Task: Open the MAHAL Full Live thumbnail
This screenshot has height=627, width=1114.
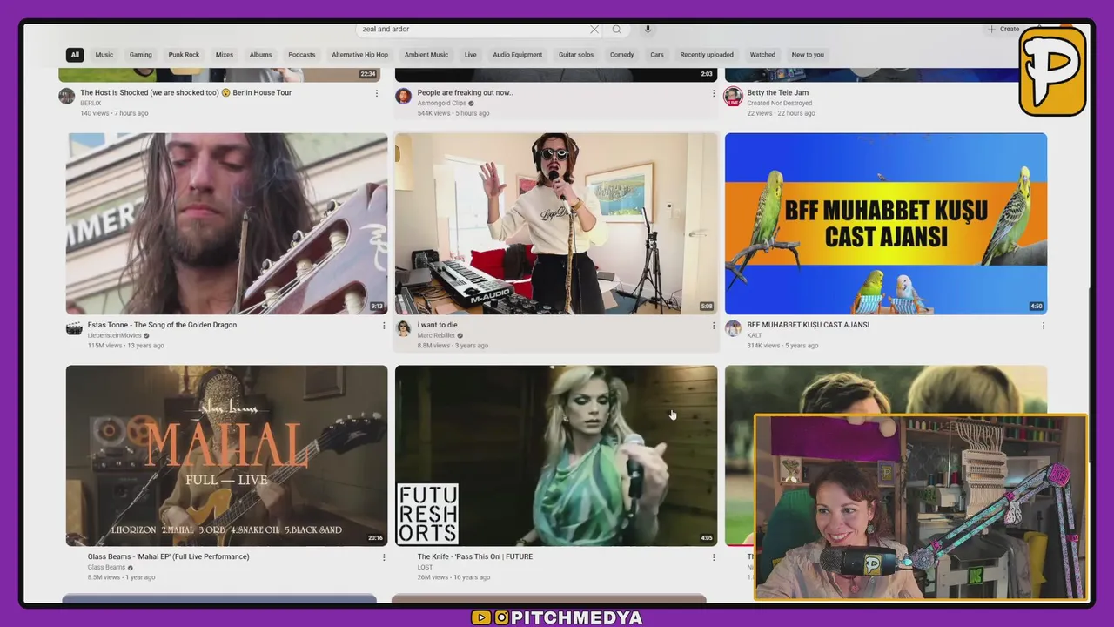Action: pyautogui.click(x=226, y=455)
